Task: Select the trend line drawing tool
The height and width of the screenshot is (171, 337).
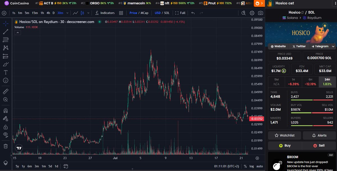Action: click(x=5, y=31)
